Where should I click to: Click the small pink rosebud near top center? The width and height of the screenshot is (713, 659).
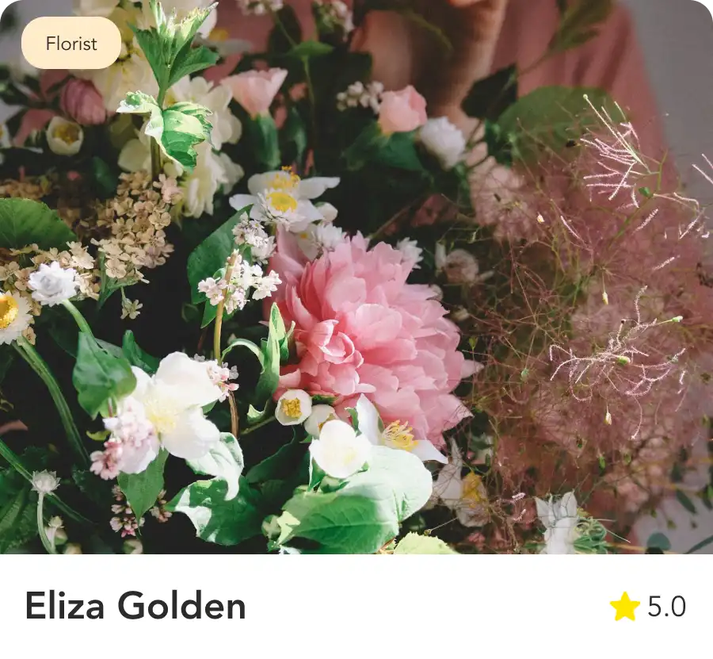pyautogui.click(x=402, y=110)
